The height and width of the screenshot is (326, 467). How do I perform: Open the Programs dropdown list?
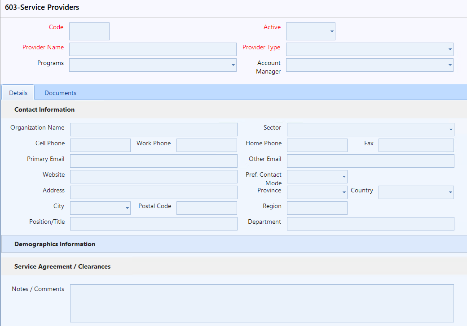pos(153,65)
